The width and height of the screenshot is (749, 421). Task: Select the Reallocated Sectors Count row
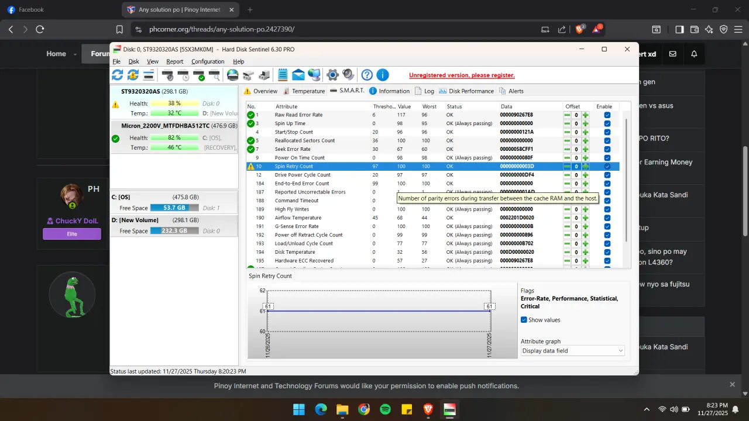pyautogui.click(x=432, y=141)
